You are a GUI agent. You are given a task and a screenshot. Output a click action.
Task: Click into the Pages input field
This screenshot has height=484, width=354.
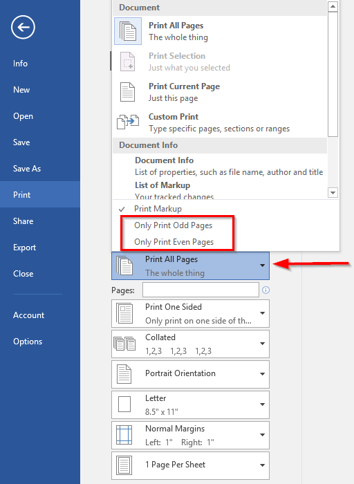(201, 290)
